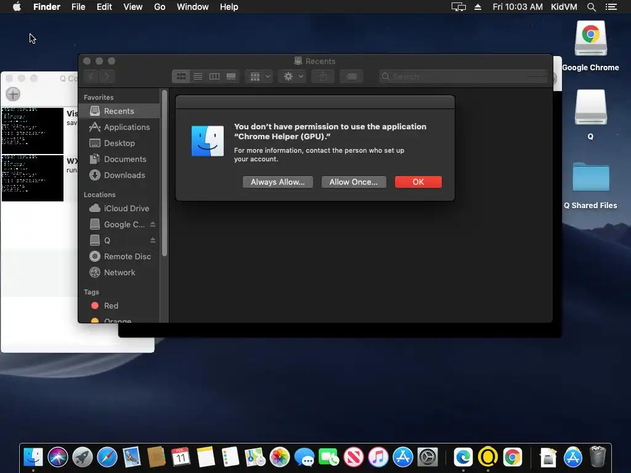Select Remote Disc in the sidebar
Screen dimensions: 631x473
(119, 257)
